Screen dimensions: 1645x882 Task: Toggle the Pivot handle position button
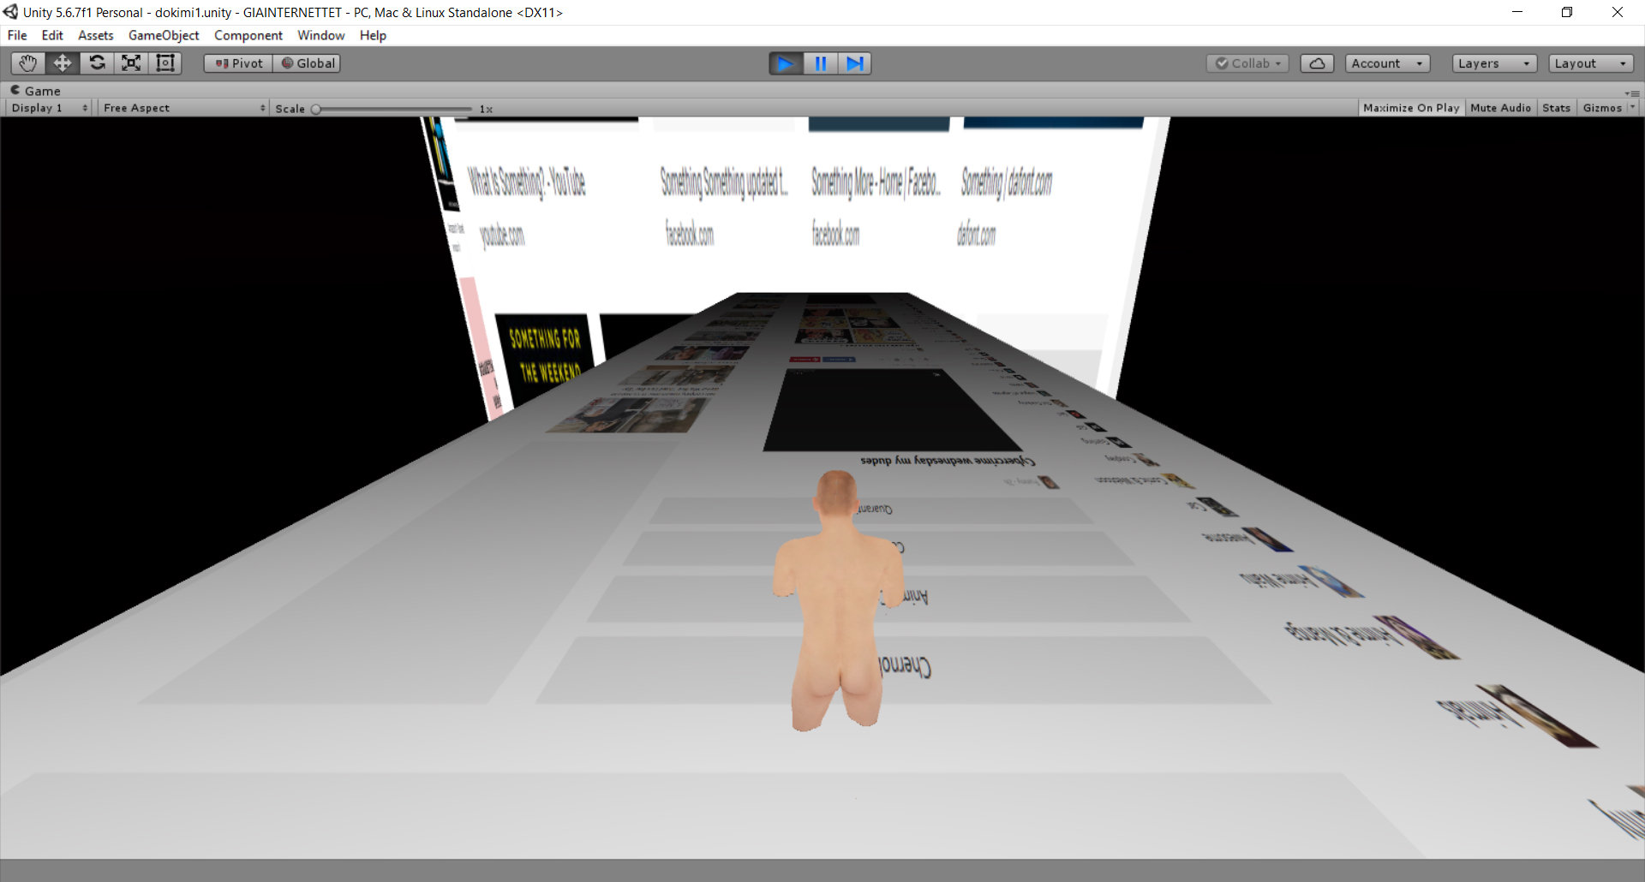[x=238, y=63]
